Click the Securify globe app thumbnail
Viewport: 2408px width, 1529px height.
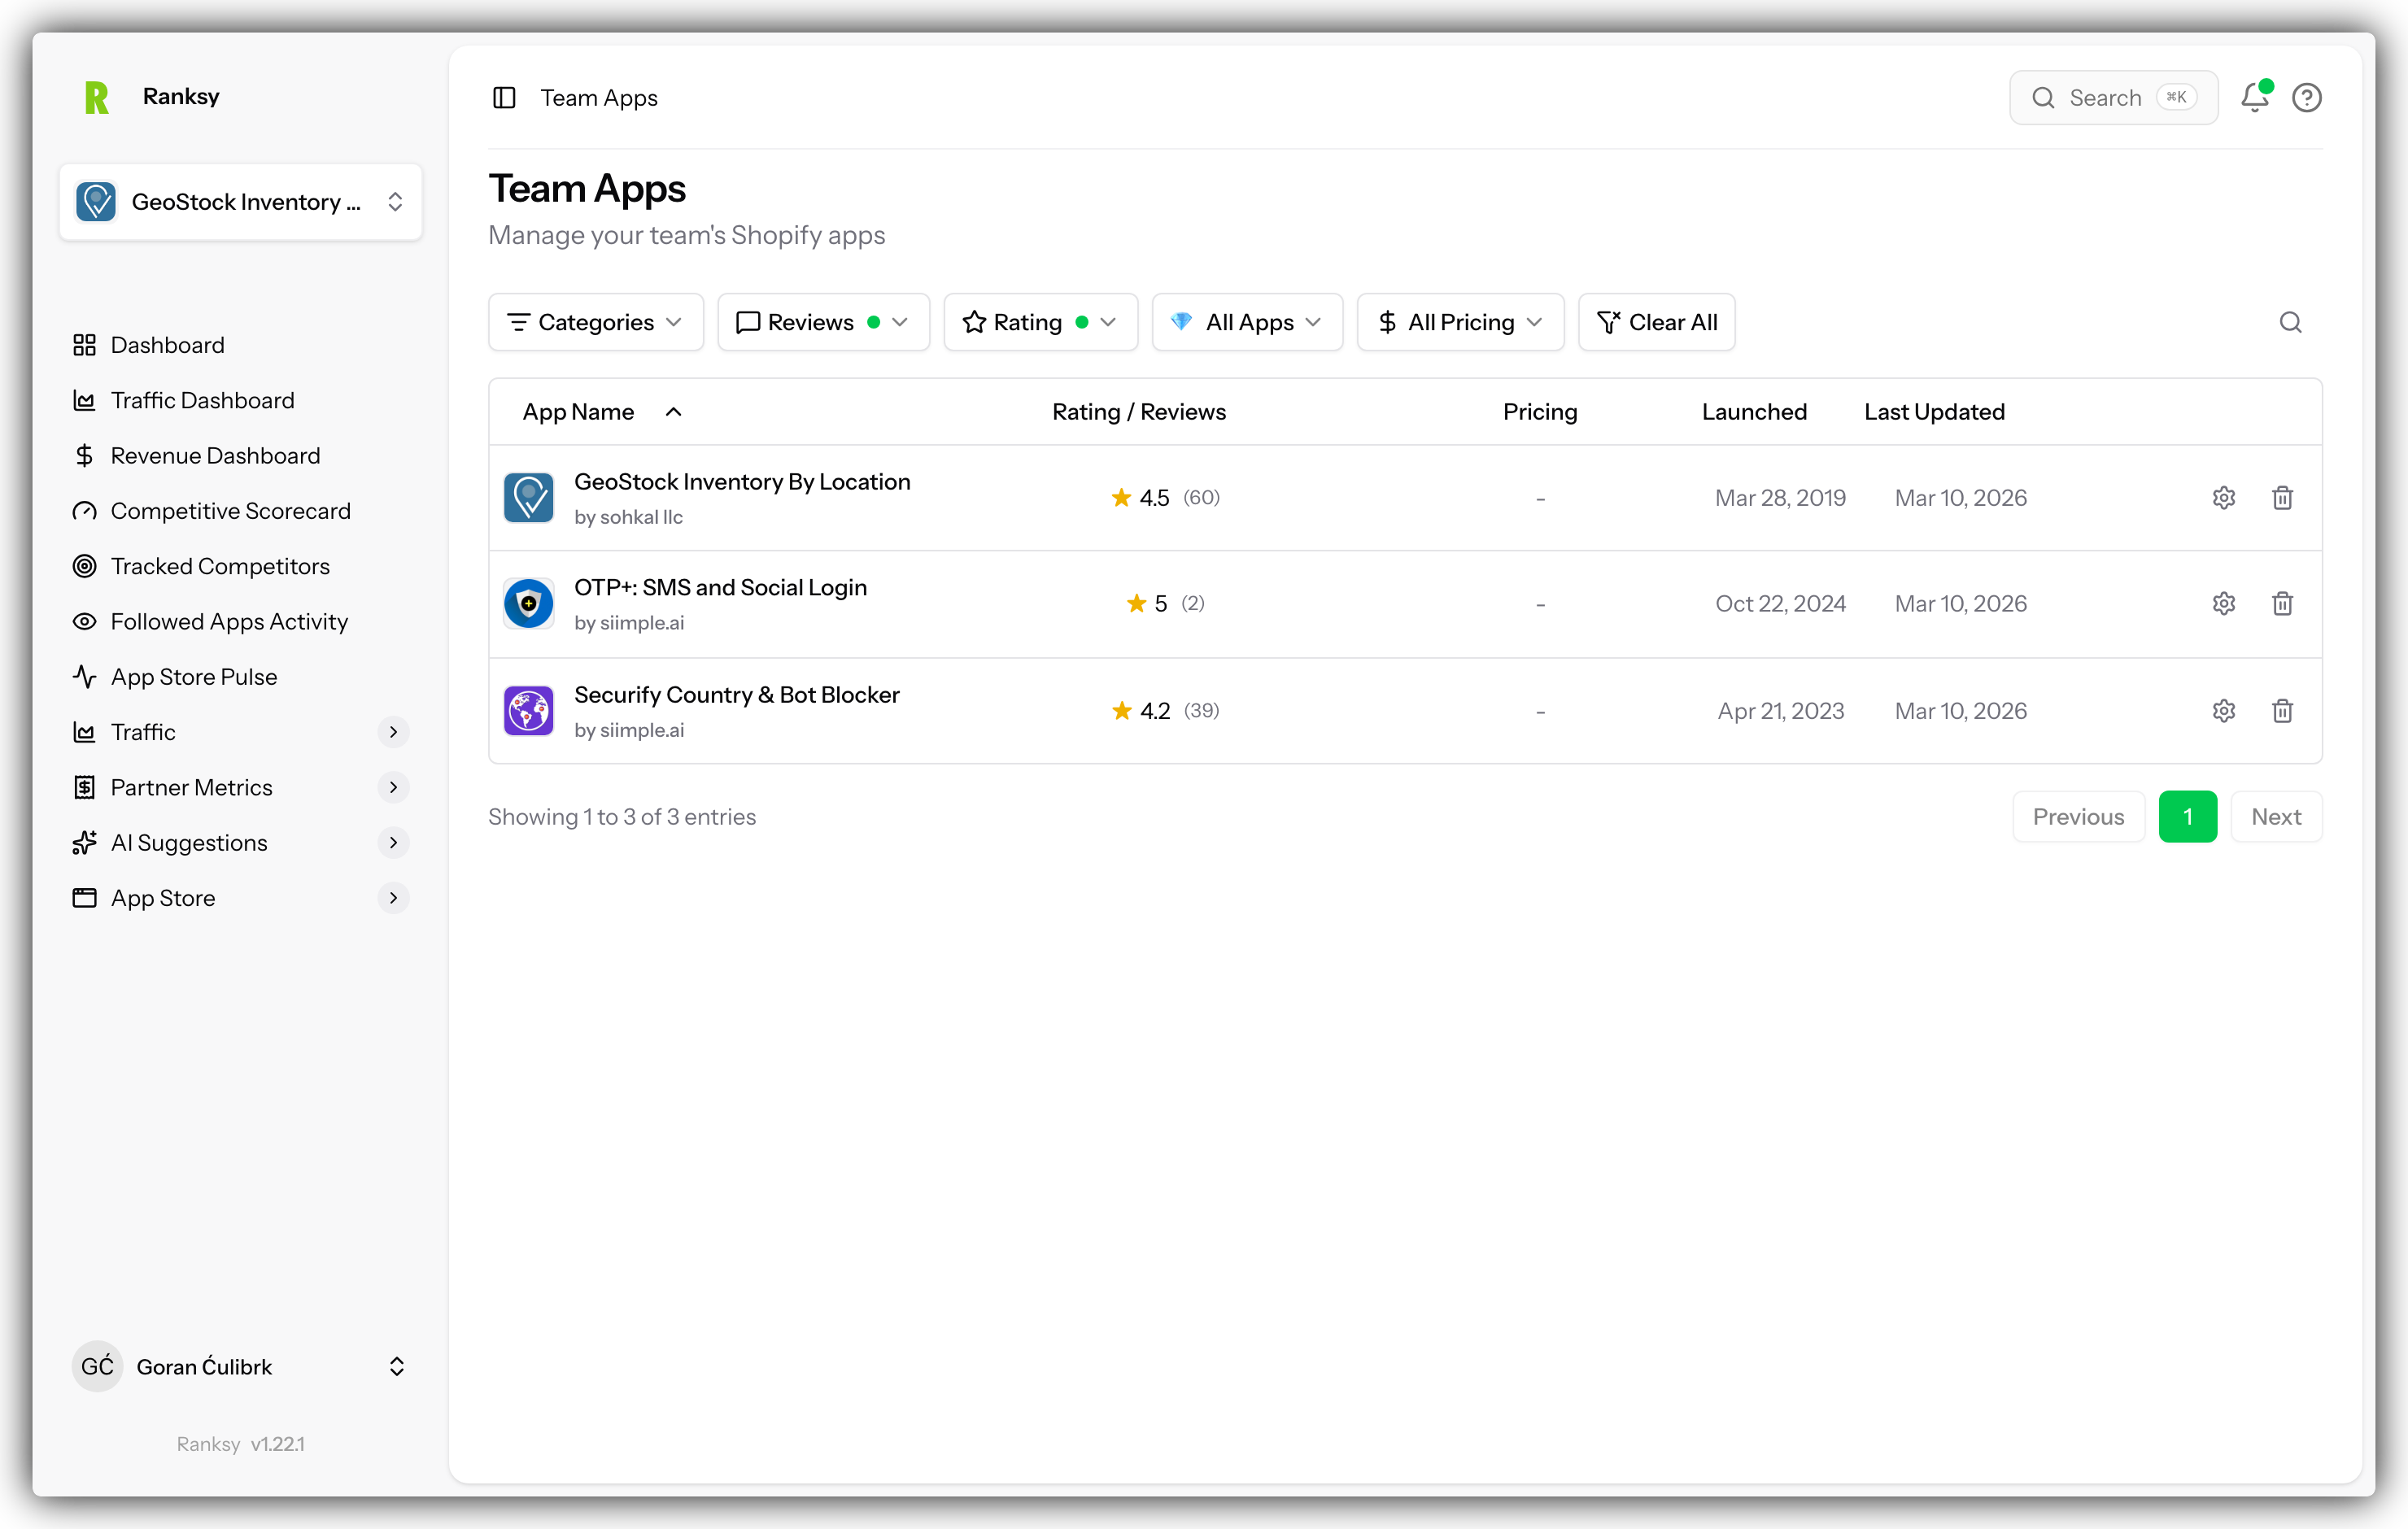tap(528, 711)
